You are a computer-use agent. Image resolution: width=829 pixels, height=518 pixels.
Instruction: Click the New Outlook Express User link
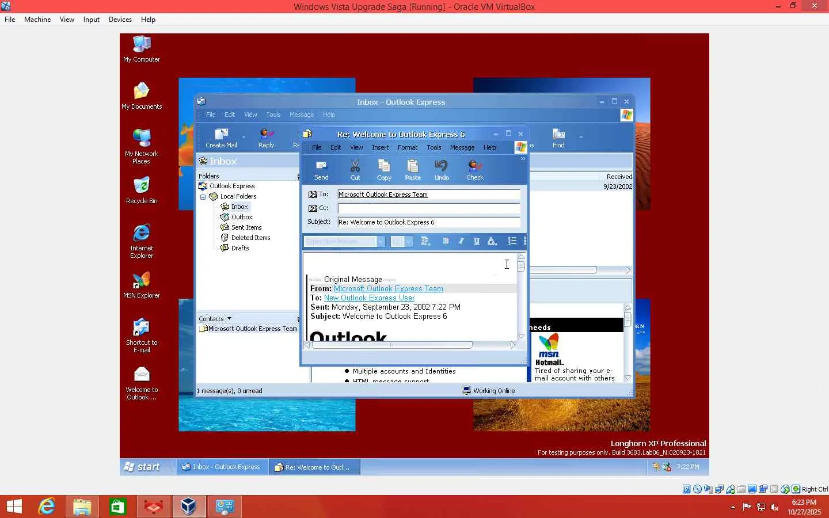[x=369, y=298]
